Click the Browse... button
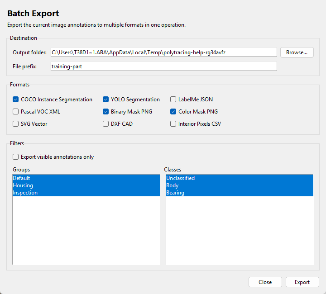 [x=297, y=52]
